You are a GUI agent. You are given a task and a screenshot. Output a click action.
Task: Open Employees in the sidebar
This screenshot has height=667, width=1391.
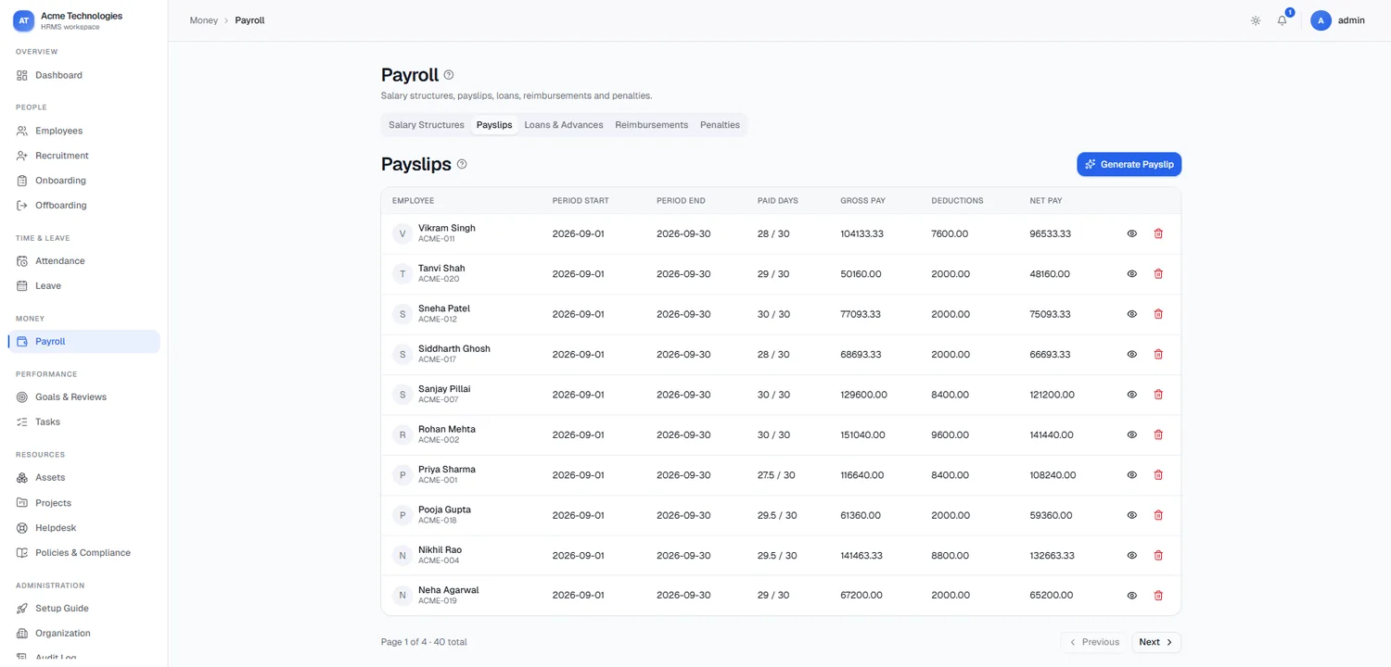[83, 131]
